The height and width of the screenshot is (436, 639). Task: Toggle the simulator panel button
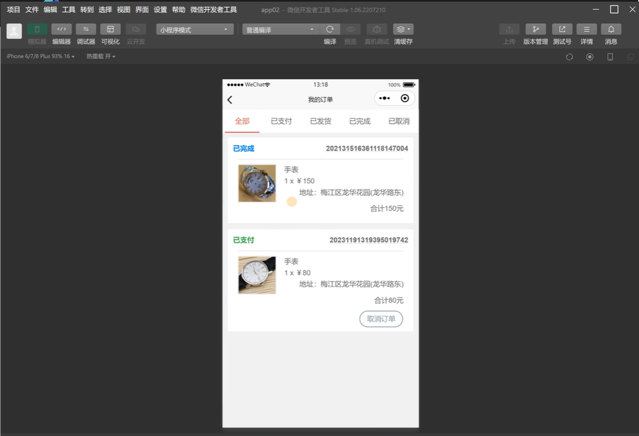coord(37,30)
